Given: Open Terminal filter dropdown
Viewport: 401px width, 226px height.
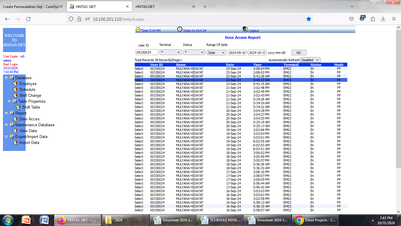Looking at the screenshot, I should 171,52.
